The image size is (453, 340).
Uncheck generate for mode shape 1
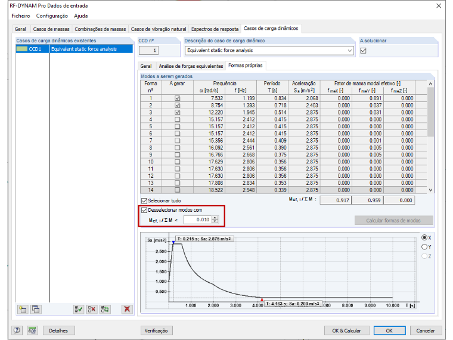[178, 98]
